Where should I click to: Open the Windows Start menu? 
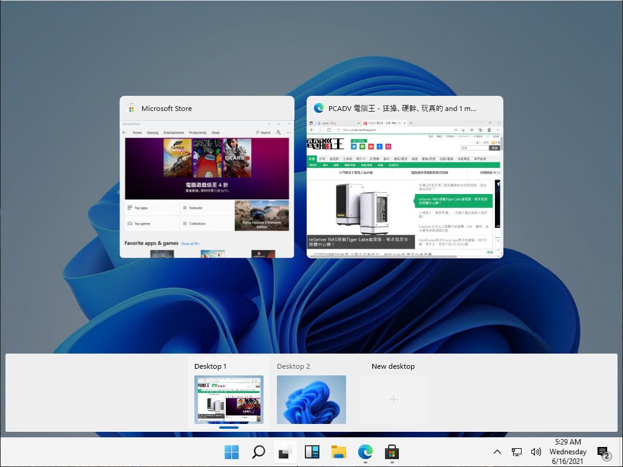(x=231, y=452)
